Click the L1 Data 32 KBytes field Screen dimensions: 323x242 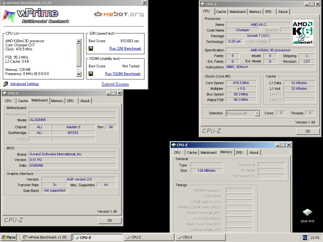point(299,83)
